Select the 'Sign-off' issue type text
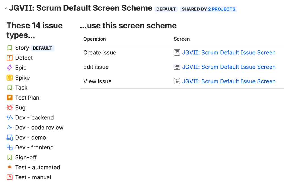 coord(26,157)
